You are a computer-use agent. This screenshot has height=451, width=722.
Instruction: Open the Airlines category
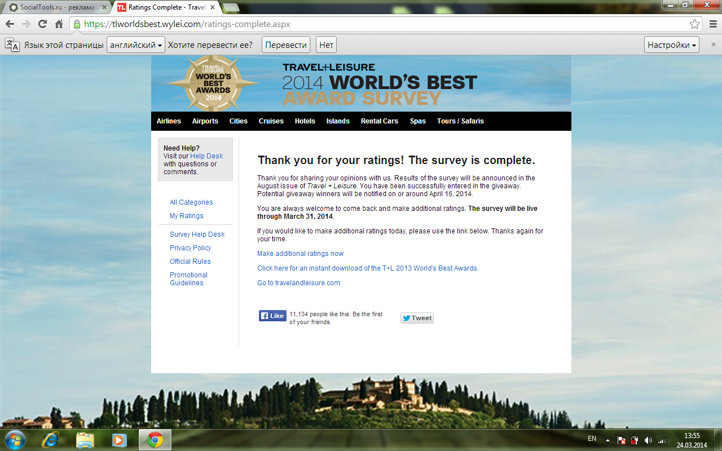169,121
